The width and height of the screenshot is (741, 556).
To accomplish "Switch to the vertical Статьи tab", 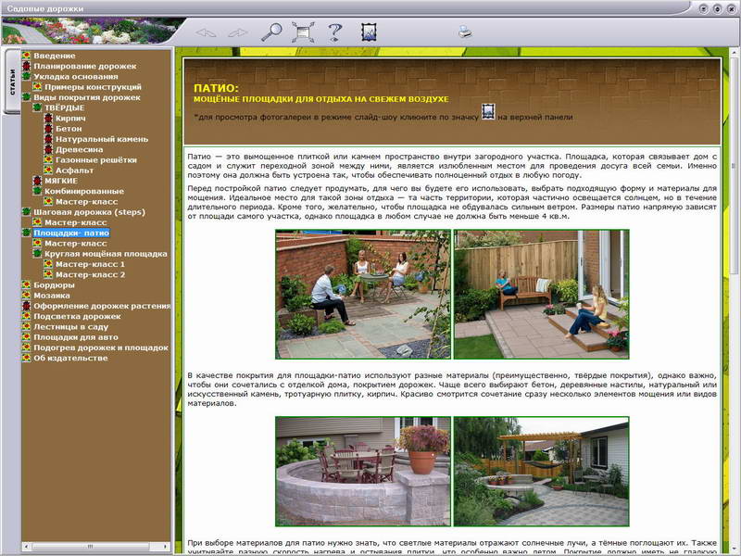I will [12, 82].
